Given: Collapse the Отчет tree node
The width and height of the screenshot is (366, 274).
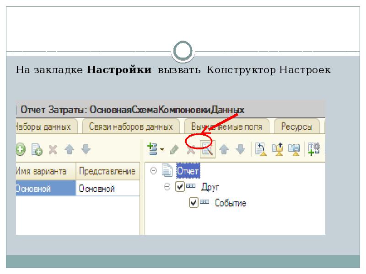Looking at the screenshot, I should pos(153,171).
